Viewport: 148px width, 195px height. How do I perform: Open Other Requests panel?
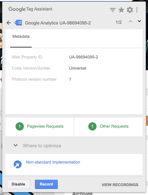coord(108,127)
